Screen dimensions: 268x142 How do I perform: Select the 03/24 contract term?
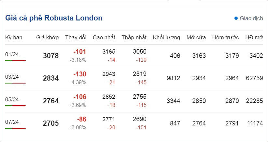12,77
